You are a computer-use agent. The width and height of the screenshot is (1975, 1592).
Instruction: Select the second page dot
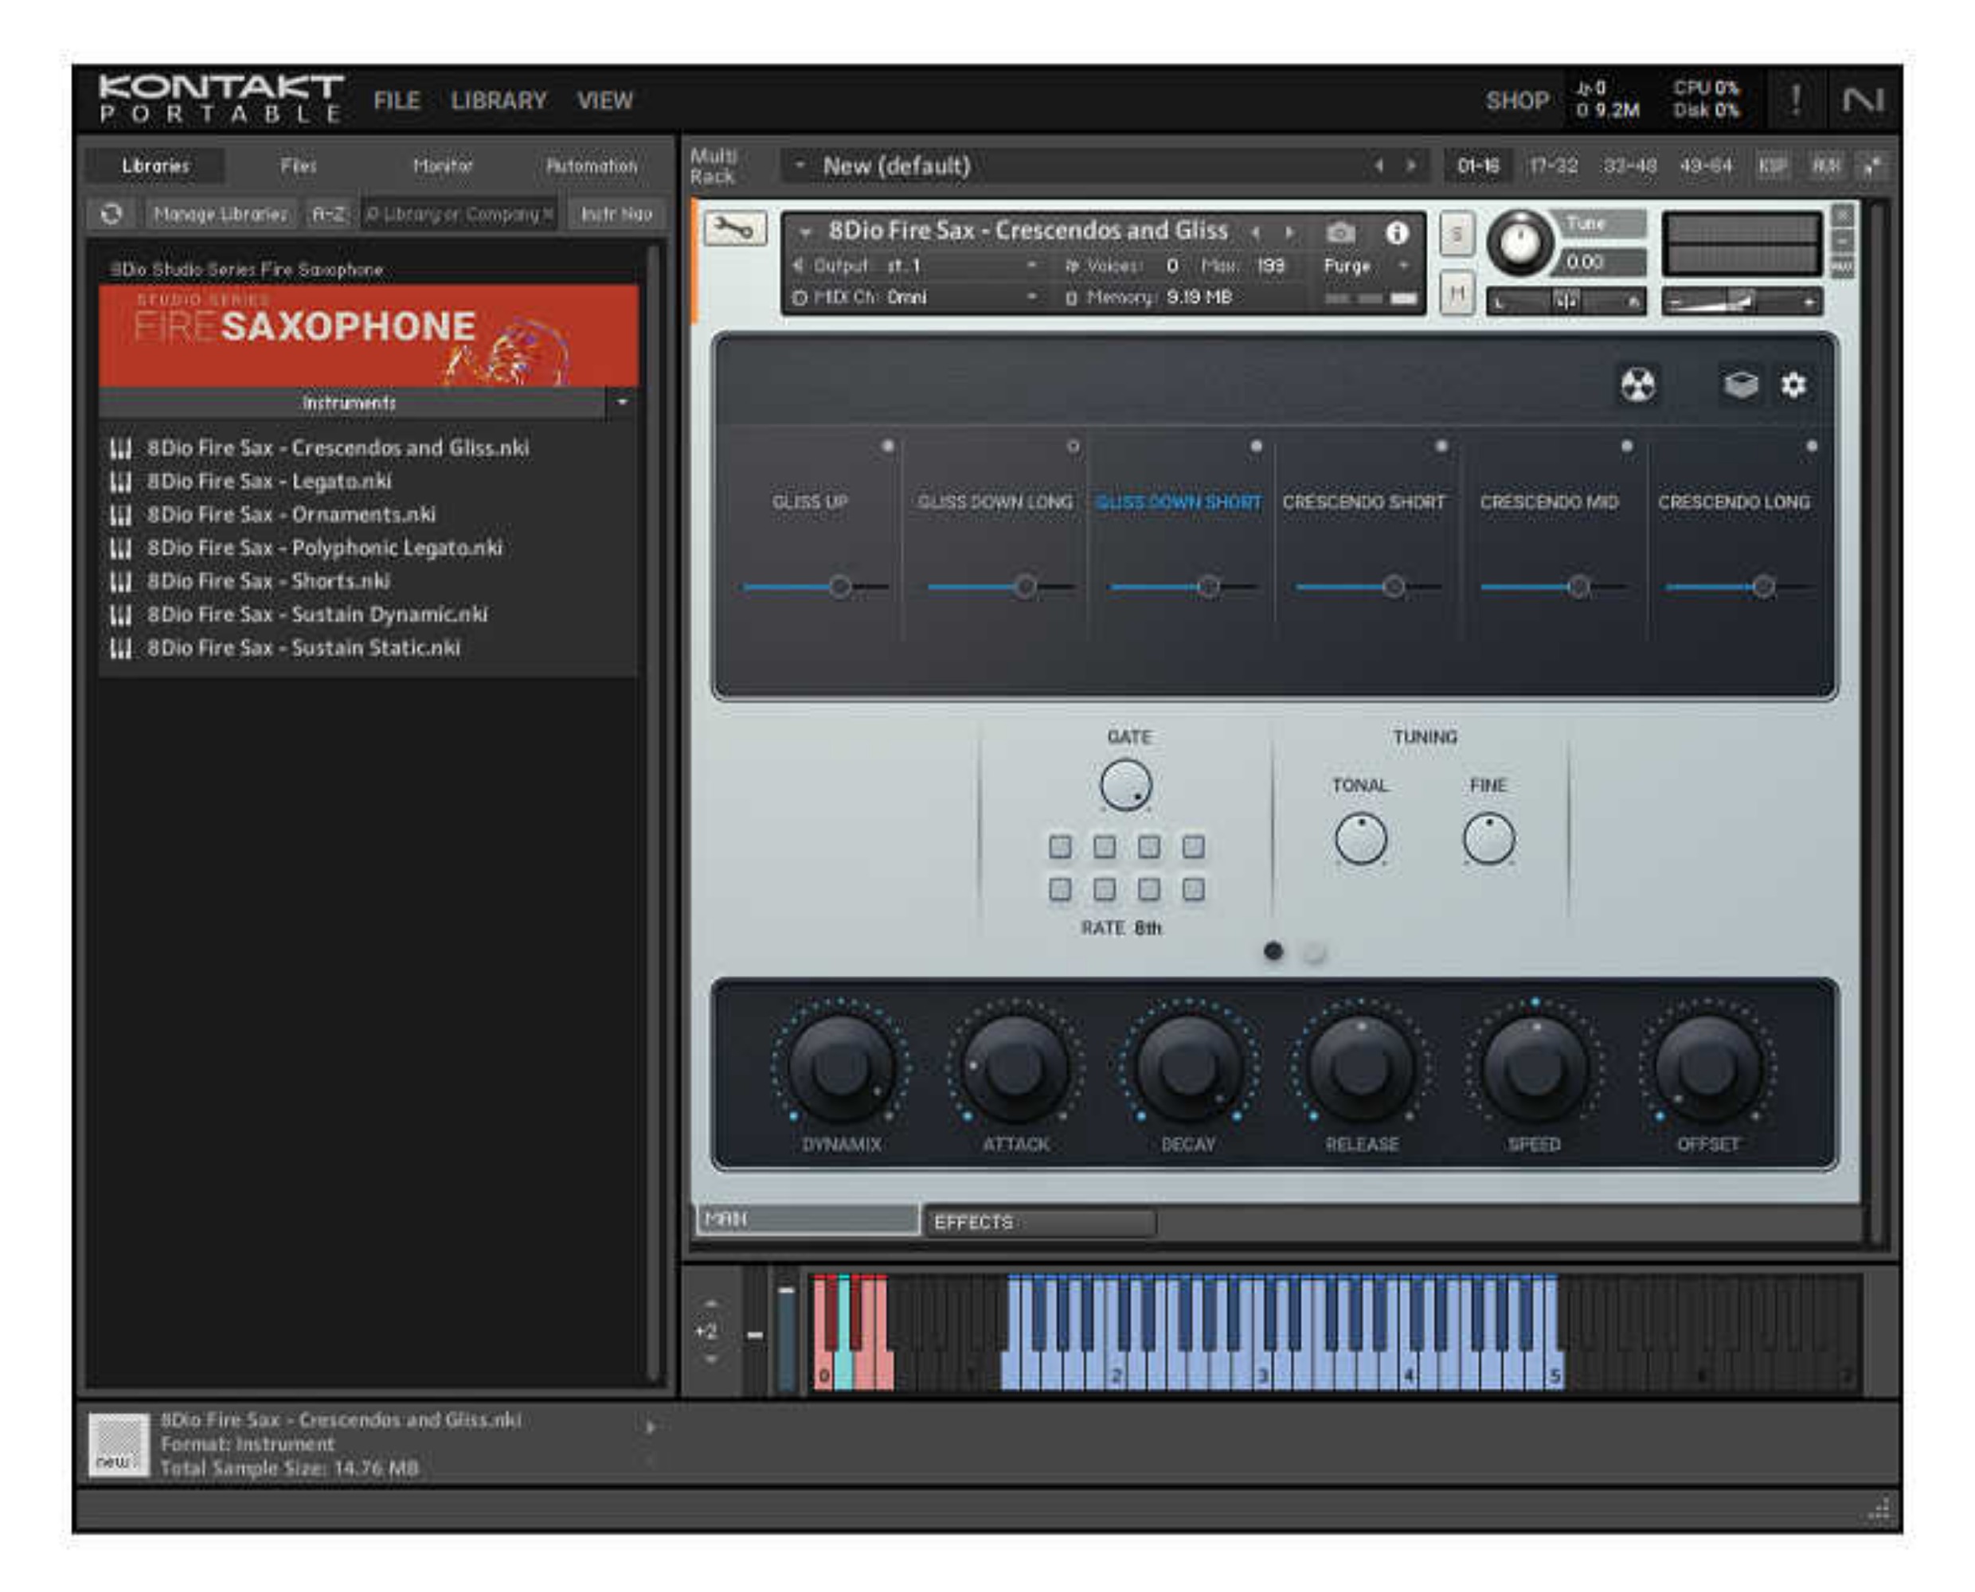tap(1313, 952)
